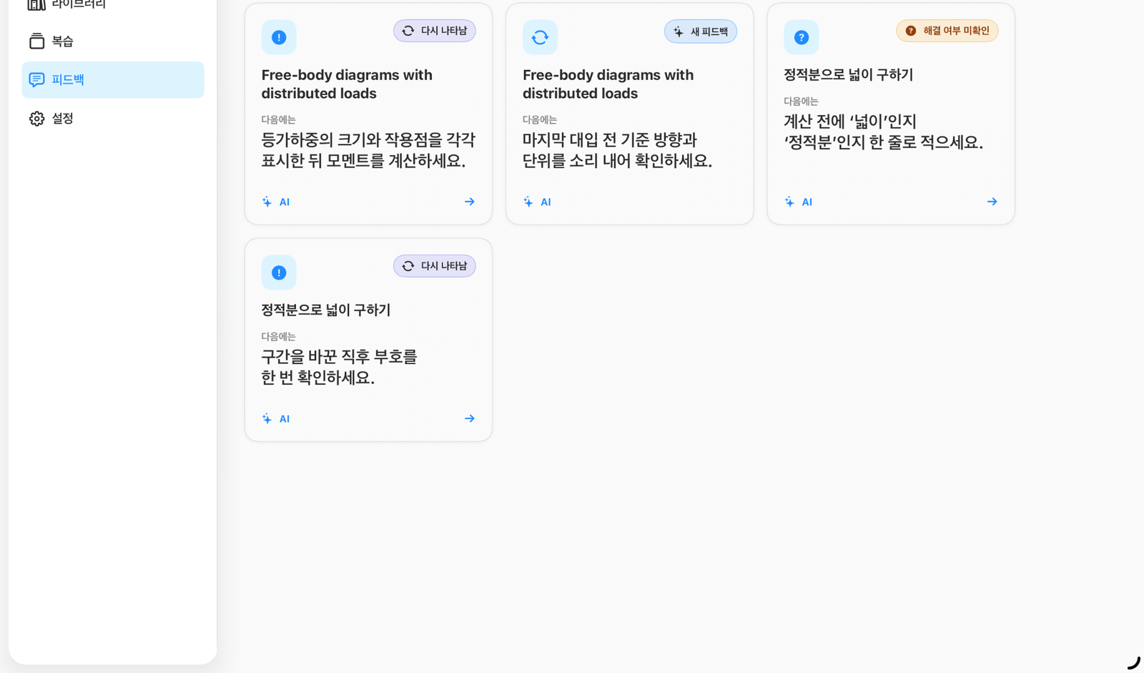Click text 구간을 바꾼 직후 부호를
This screenshot has height=673, width=1144.
(339, 357)
